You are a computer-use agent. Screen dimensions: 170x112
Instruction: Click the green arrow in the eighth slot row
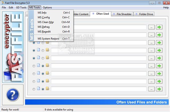tap(159, 81)
